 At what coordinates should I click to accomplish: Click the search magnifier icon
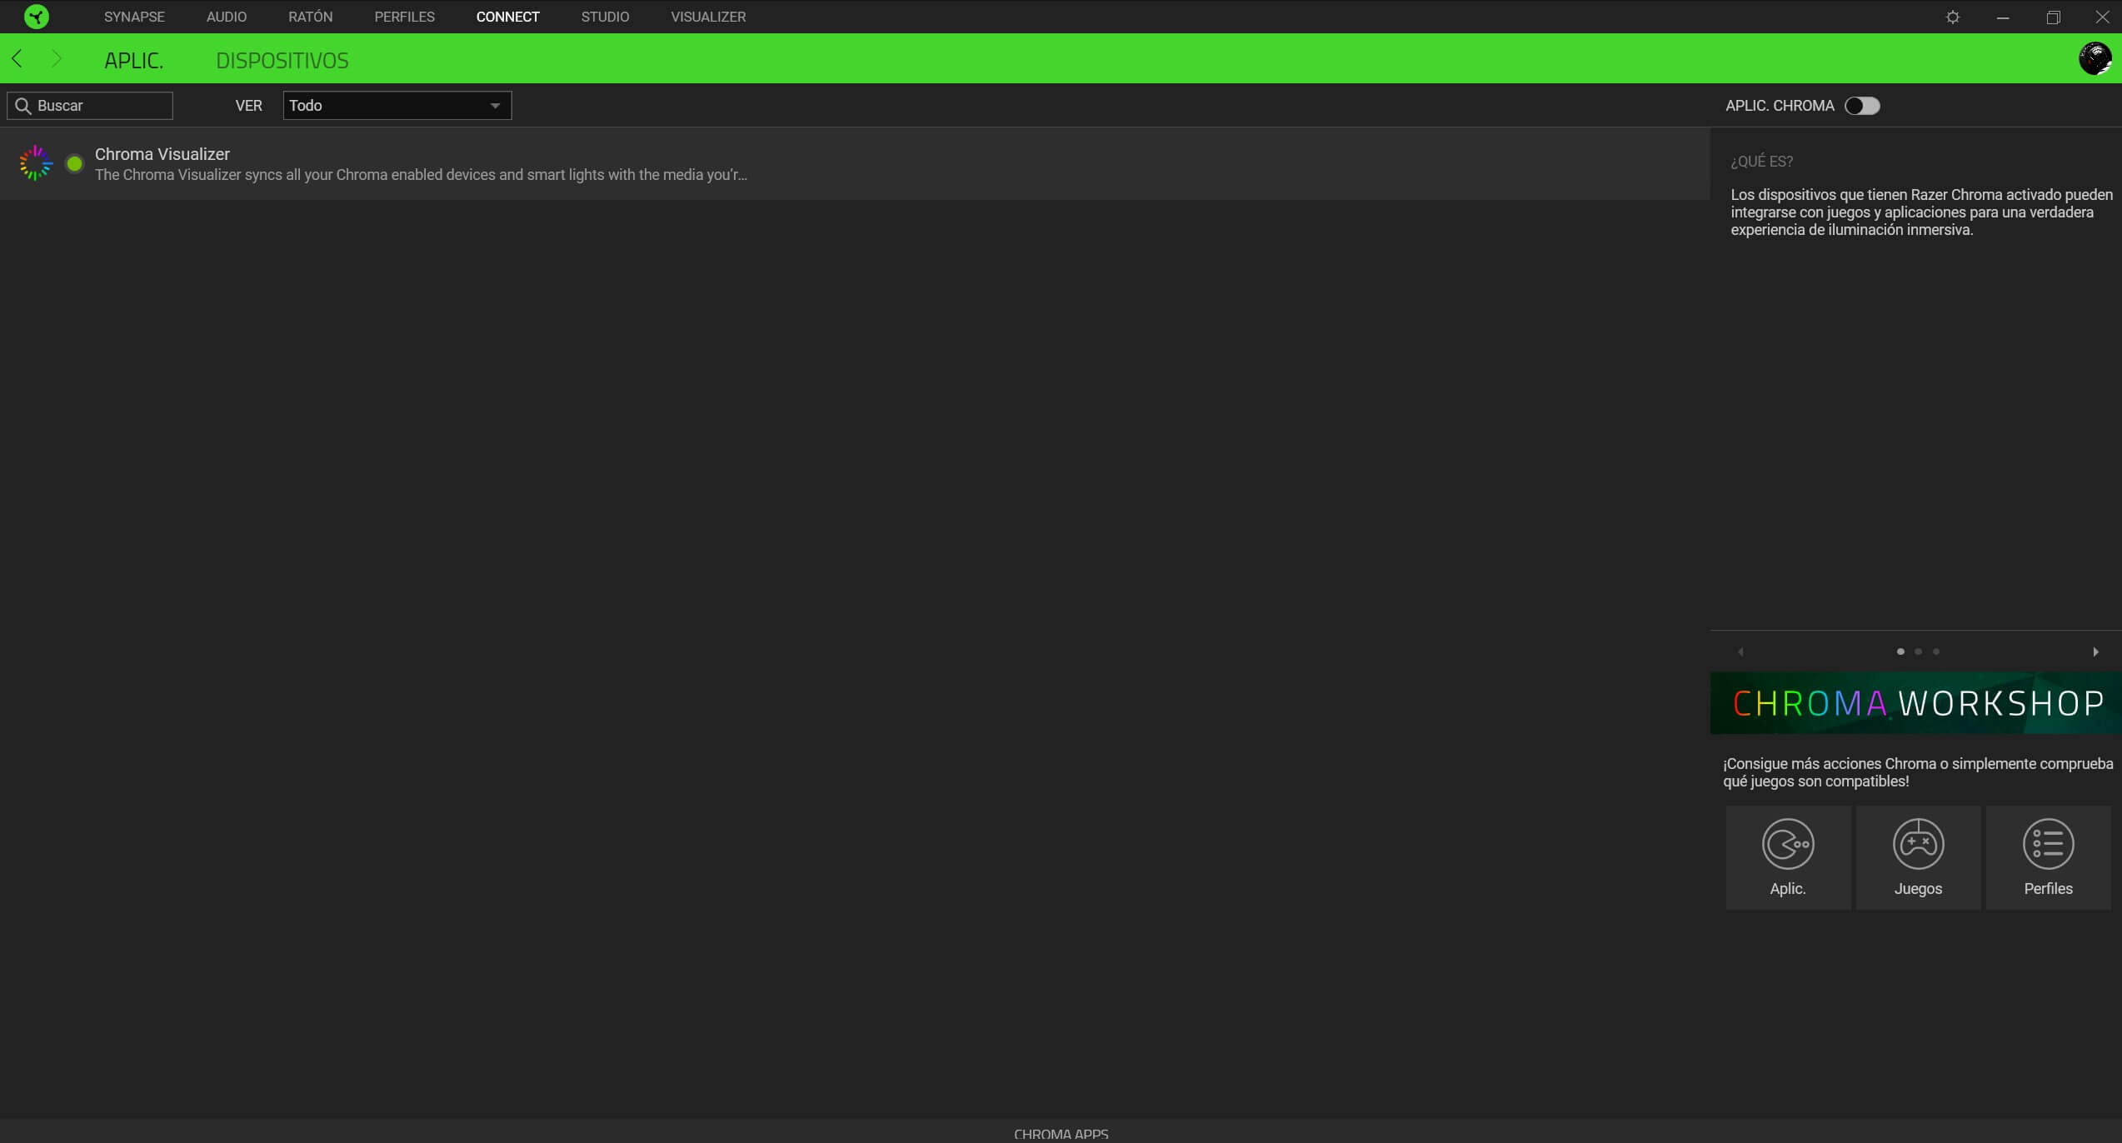tap(23, 106)
